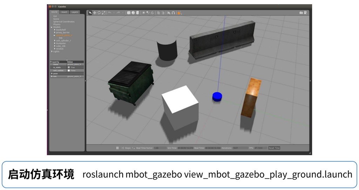Expand the Dumpster model node
The image size is (359, 190).
[54, 43]
